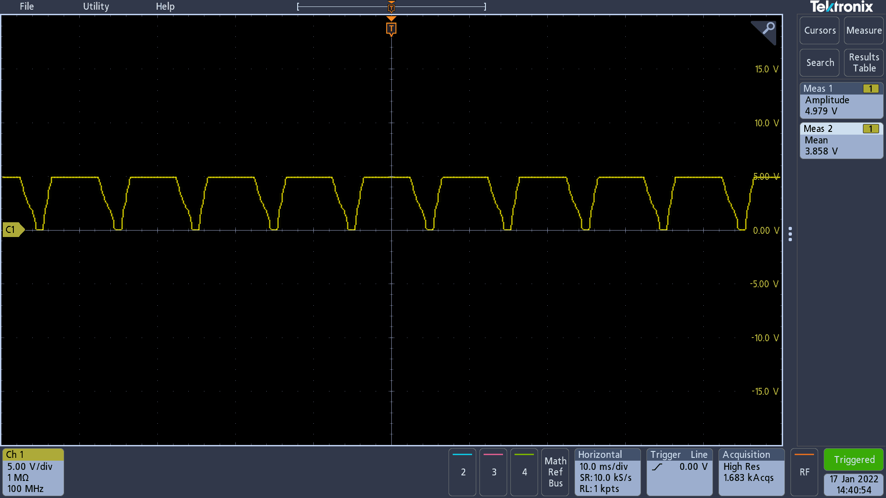886x498 pixels.
Task: Click the Meas 1 channel source badge
Action: click(x=870, y=89)
